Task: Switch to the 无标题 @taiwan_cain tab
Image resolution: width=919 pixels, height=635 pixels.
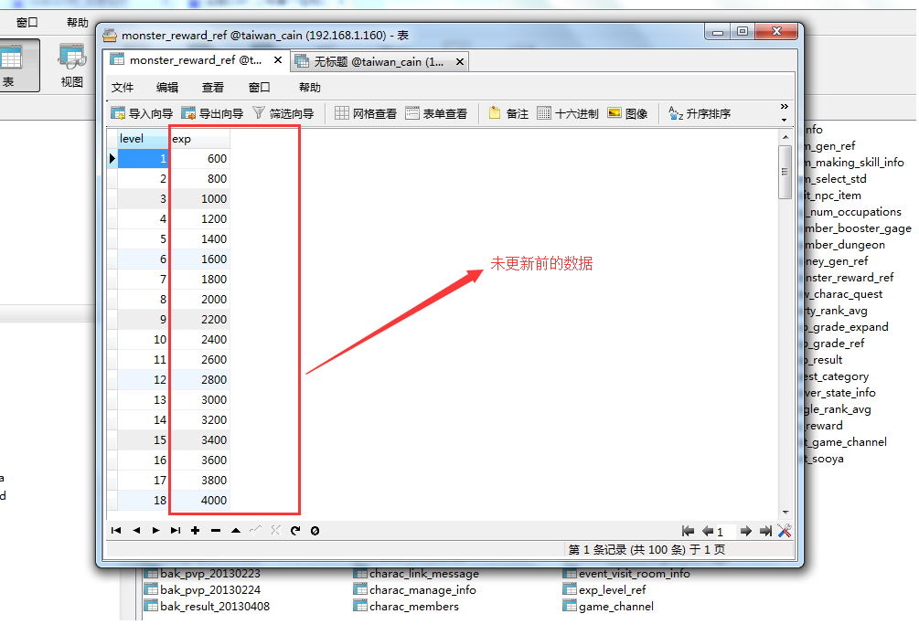Action: (379, 61)
